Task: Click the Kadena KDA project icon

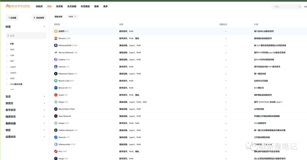Action: coord(56,59)
